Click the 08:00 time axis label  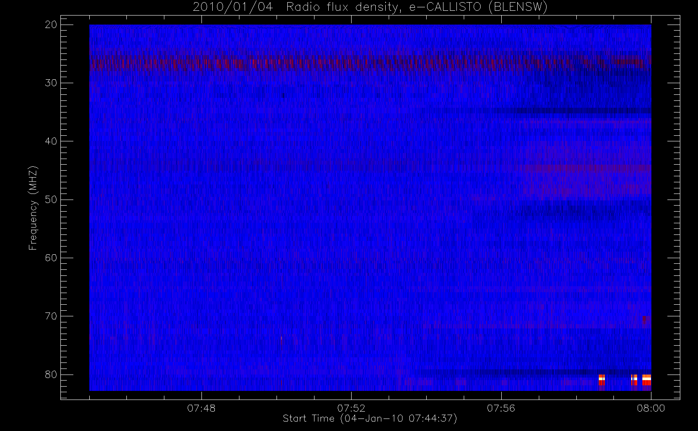click(x=651, y=408)
